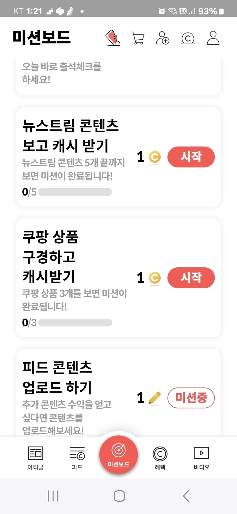Viewport: 237px width, 514px height.
Task: Switch to the 아티클 tab
Action: coord(36,458)
